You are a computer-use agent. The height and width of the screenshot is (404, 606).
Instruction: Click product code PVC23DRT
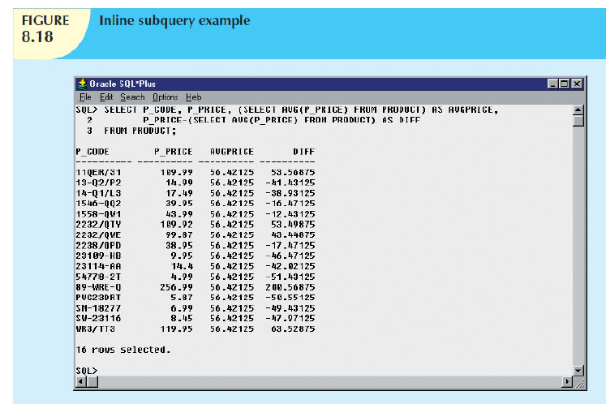coord(98,297)
